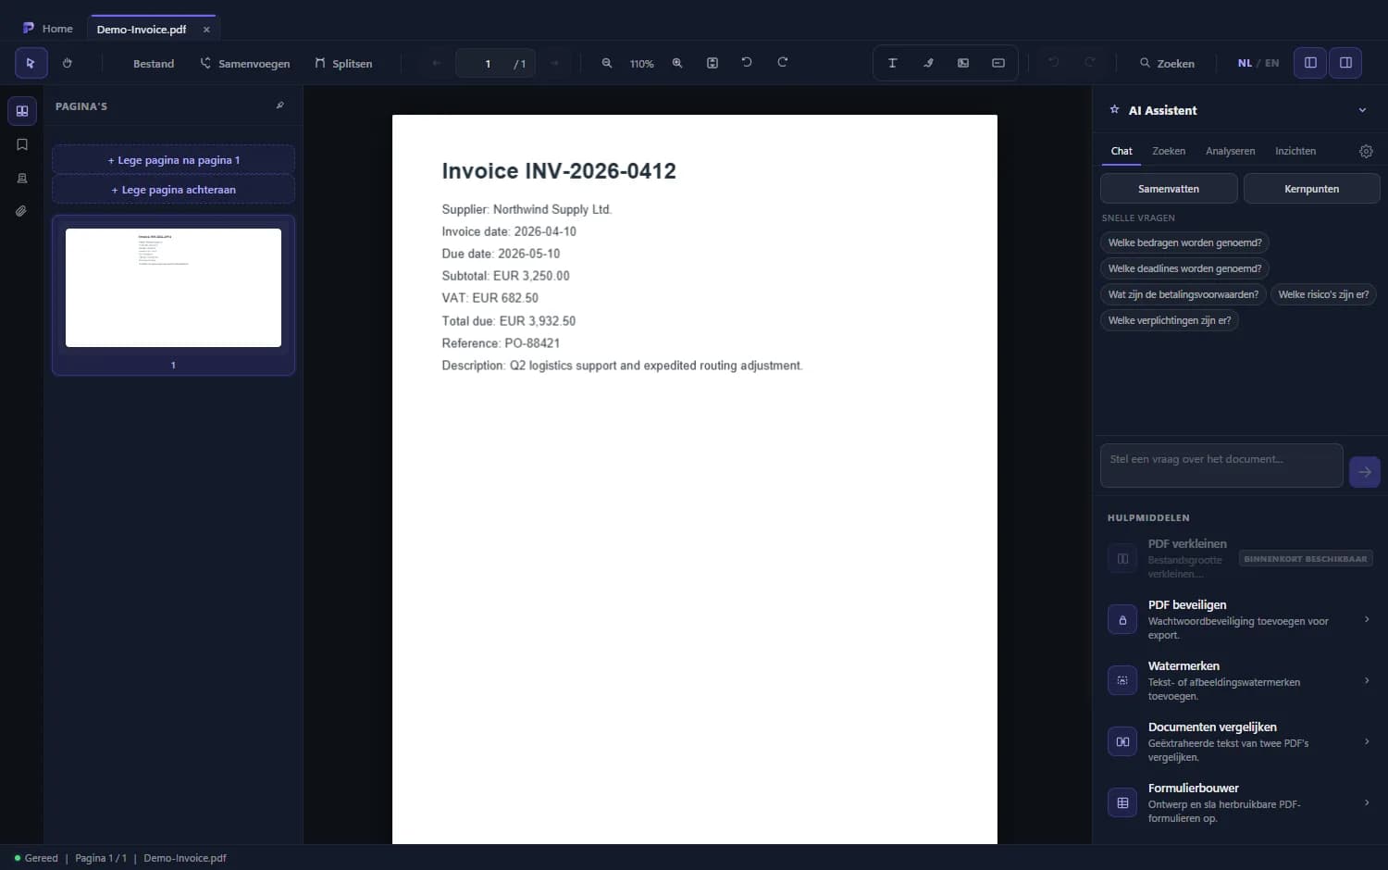
Task: Open the Bestand menu
Action: (x=154, y=64)
